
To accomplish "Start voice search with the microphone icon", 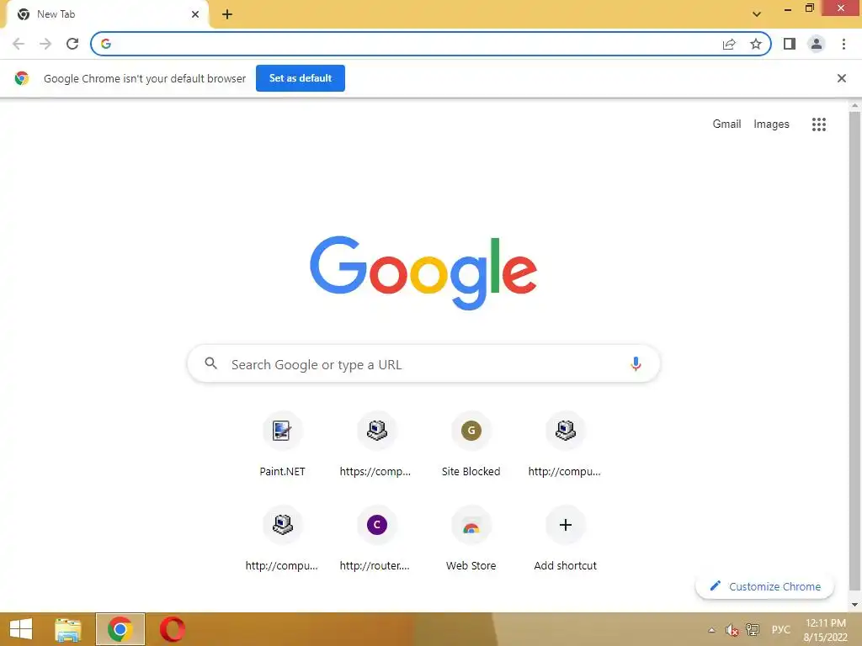I will point(636,363).
